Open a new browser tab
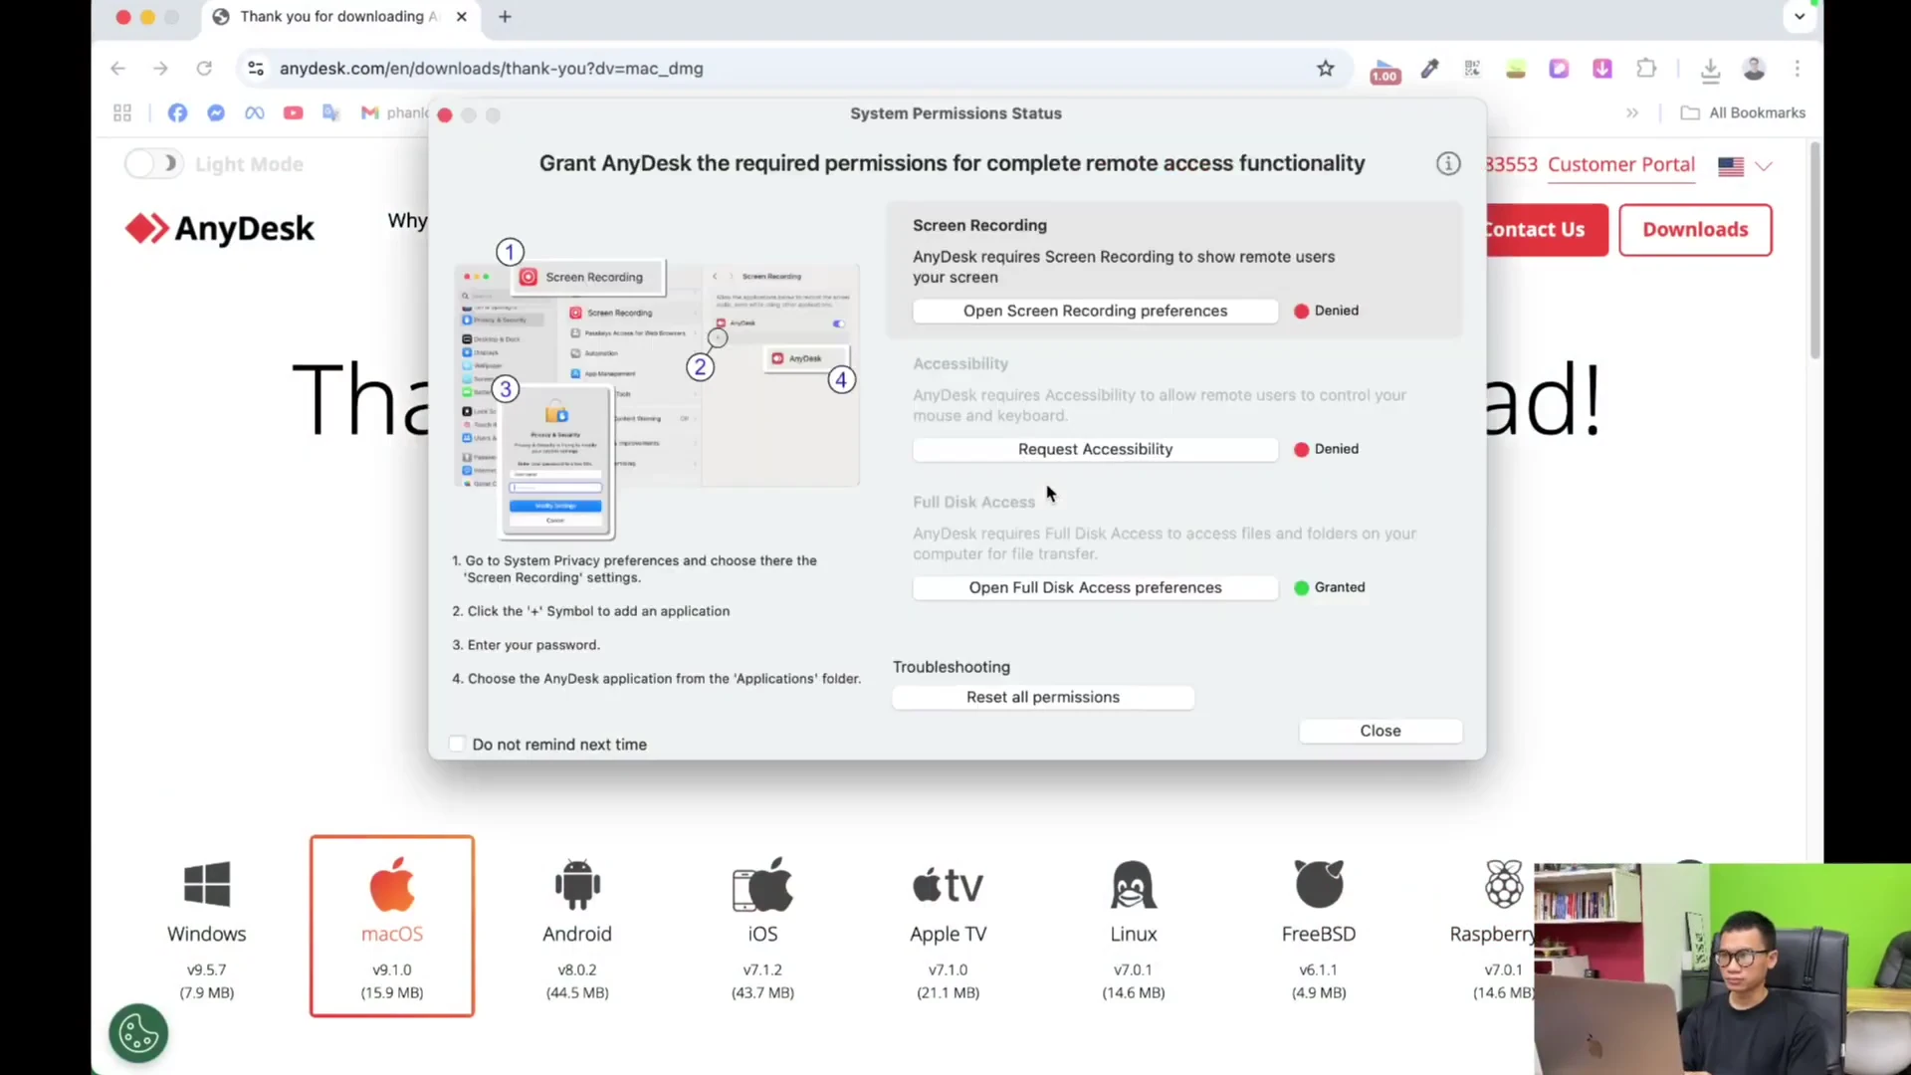 (505, 17)
